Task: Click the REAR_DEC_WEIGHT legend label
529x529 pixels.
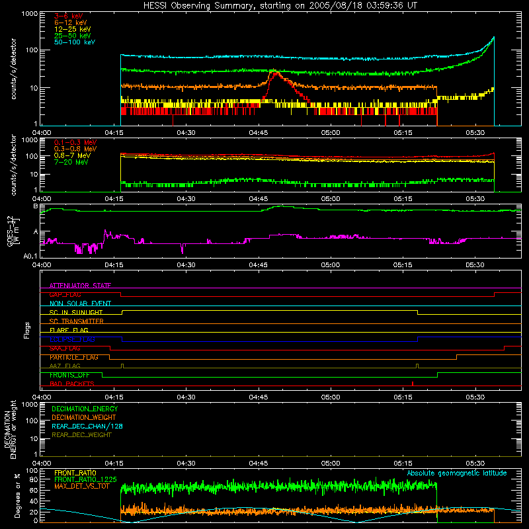Action: tap(81, 435)
